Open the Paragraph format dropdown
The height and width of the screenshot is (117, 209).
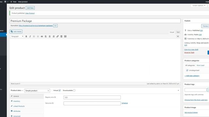[17, 36]
